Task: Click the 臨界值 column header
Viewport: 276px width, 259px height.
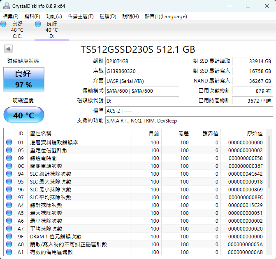Action: (x=206, y=134)
